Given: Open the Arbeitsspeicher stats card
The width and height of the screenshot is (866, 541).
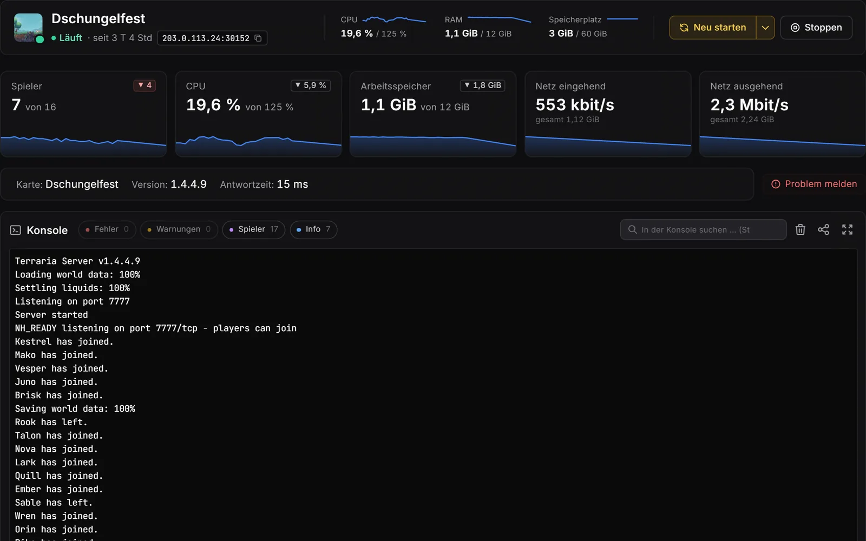Looking at the screenshot, I should 433,114.
